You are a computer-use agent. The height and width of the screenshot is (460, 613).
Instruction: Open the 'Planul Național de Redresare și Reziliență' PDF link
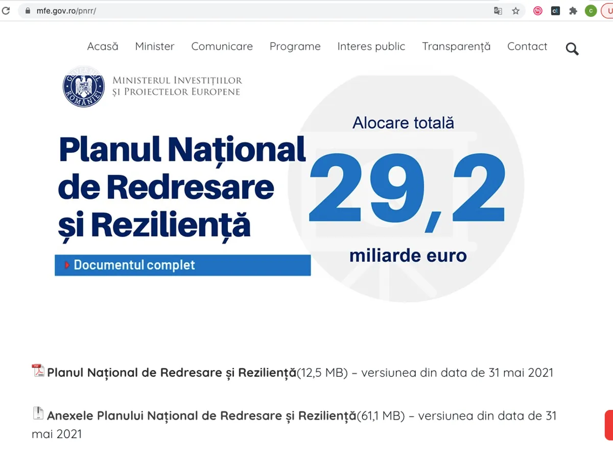tap(172, 373)
